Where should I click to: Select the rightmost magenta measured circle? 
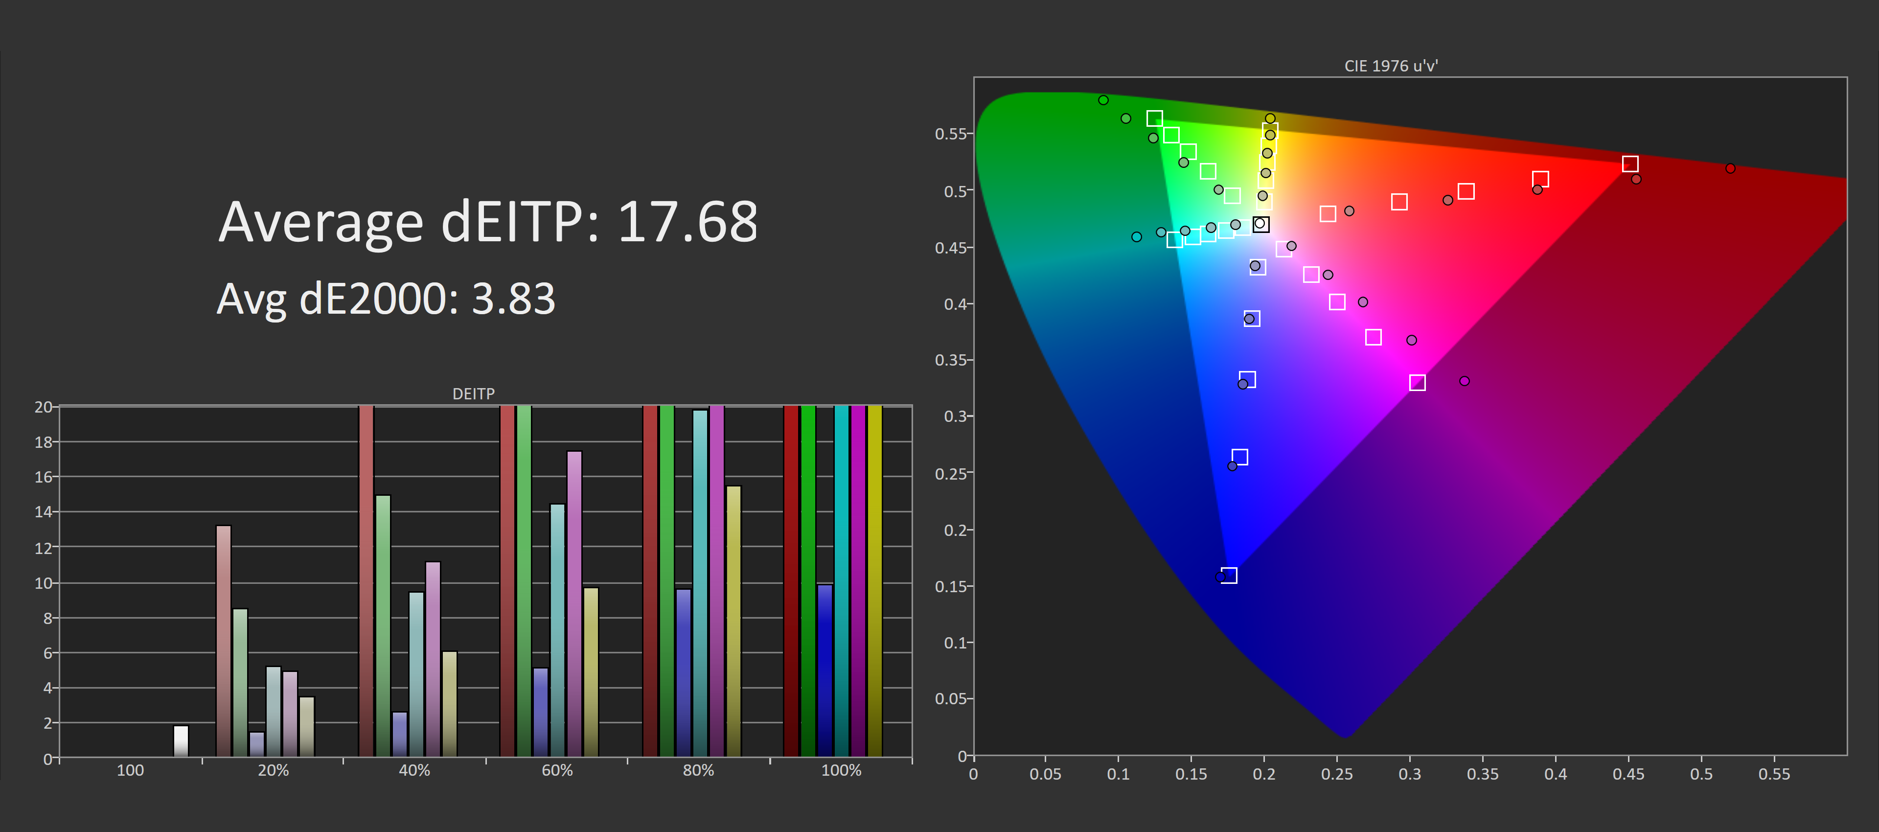coord(1464,381)
